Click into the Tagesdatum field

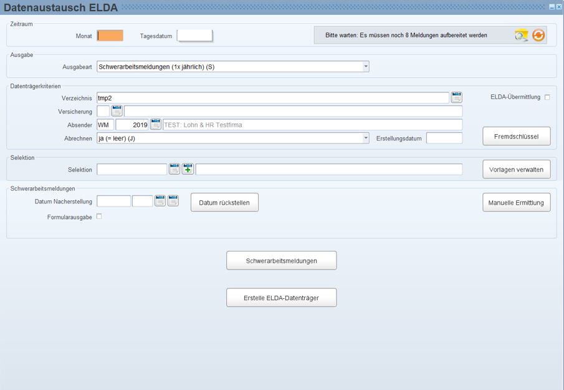[194, 36]
